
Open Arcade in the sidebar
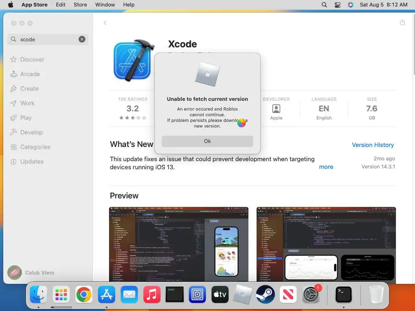click(25, 74)
